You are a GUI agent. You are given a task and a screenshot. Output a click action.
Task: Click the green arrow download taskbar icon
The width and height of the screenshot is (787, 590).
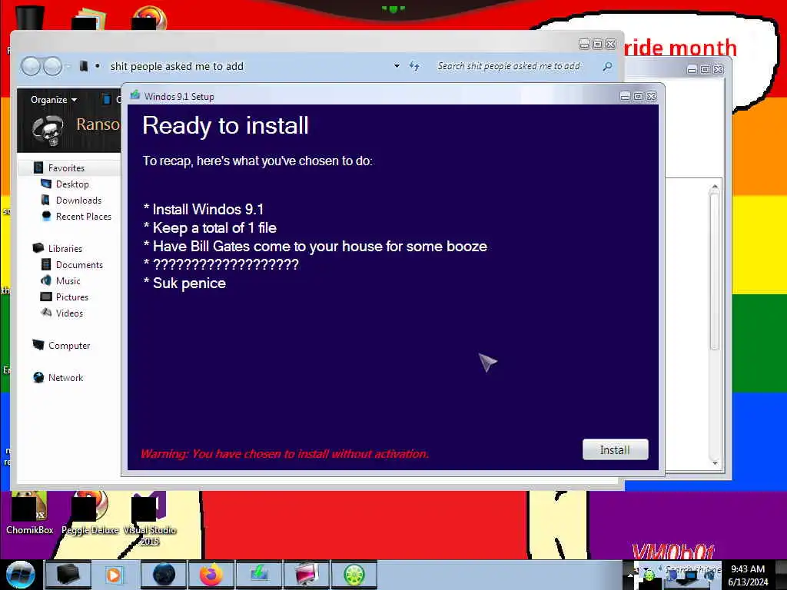tap(259, 575)
